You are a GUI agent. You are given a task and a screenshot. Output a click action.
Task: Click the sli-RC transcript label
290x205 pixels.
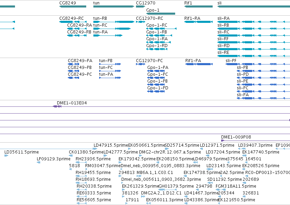[x=223, y=32]
